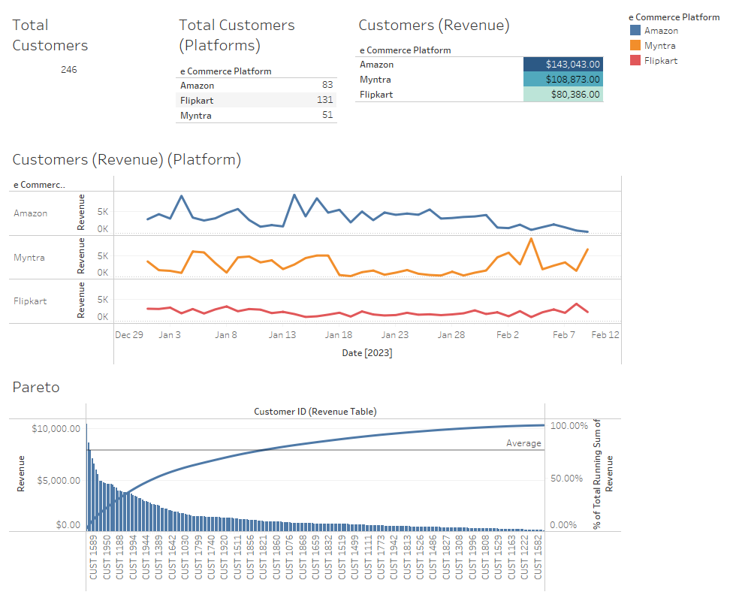Select customer label CUST 1773
Image resolution: width=751 pixels, height=601 pixels.
pyautogui.click(x=381, y=557)
